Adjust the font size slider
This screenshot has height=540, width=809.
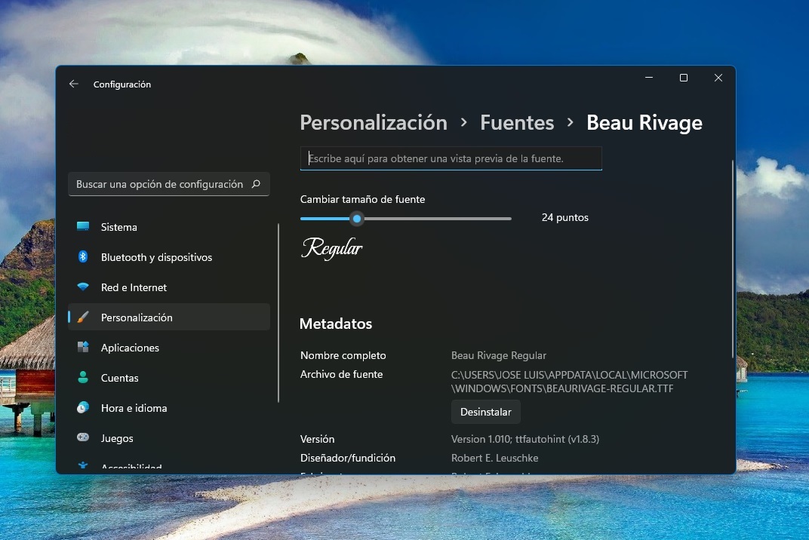tap(357, 219)
